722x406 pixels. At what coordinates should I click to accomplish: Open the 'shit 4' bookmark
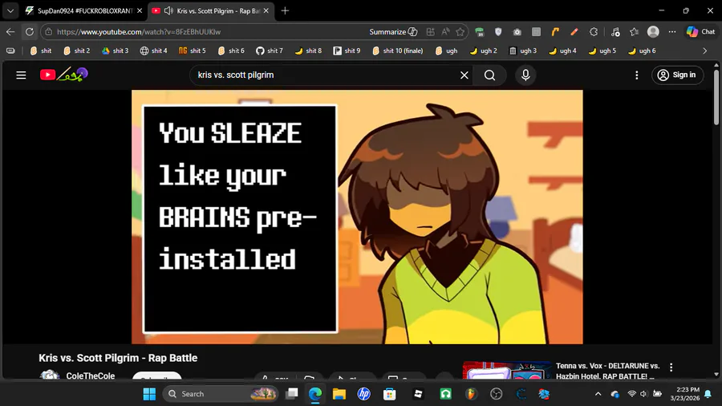point(154,51)
